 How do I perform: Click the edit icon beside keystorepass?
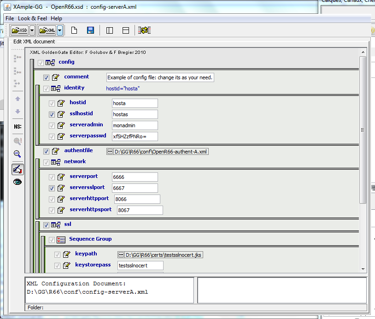coord(67,265)
